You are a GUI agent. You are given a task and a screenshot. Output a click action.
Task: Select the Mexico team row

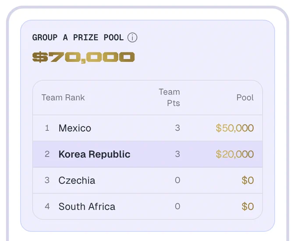pyautogui.click(x=148, y=128)
